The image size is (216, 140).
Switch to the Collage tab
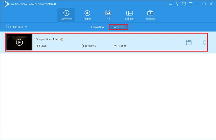(x=129, y=15)
